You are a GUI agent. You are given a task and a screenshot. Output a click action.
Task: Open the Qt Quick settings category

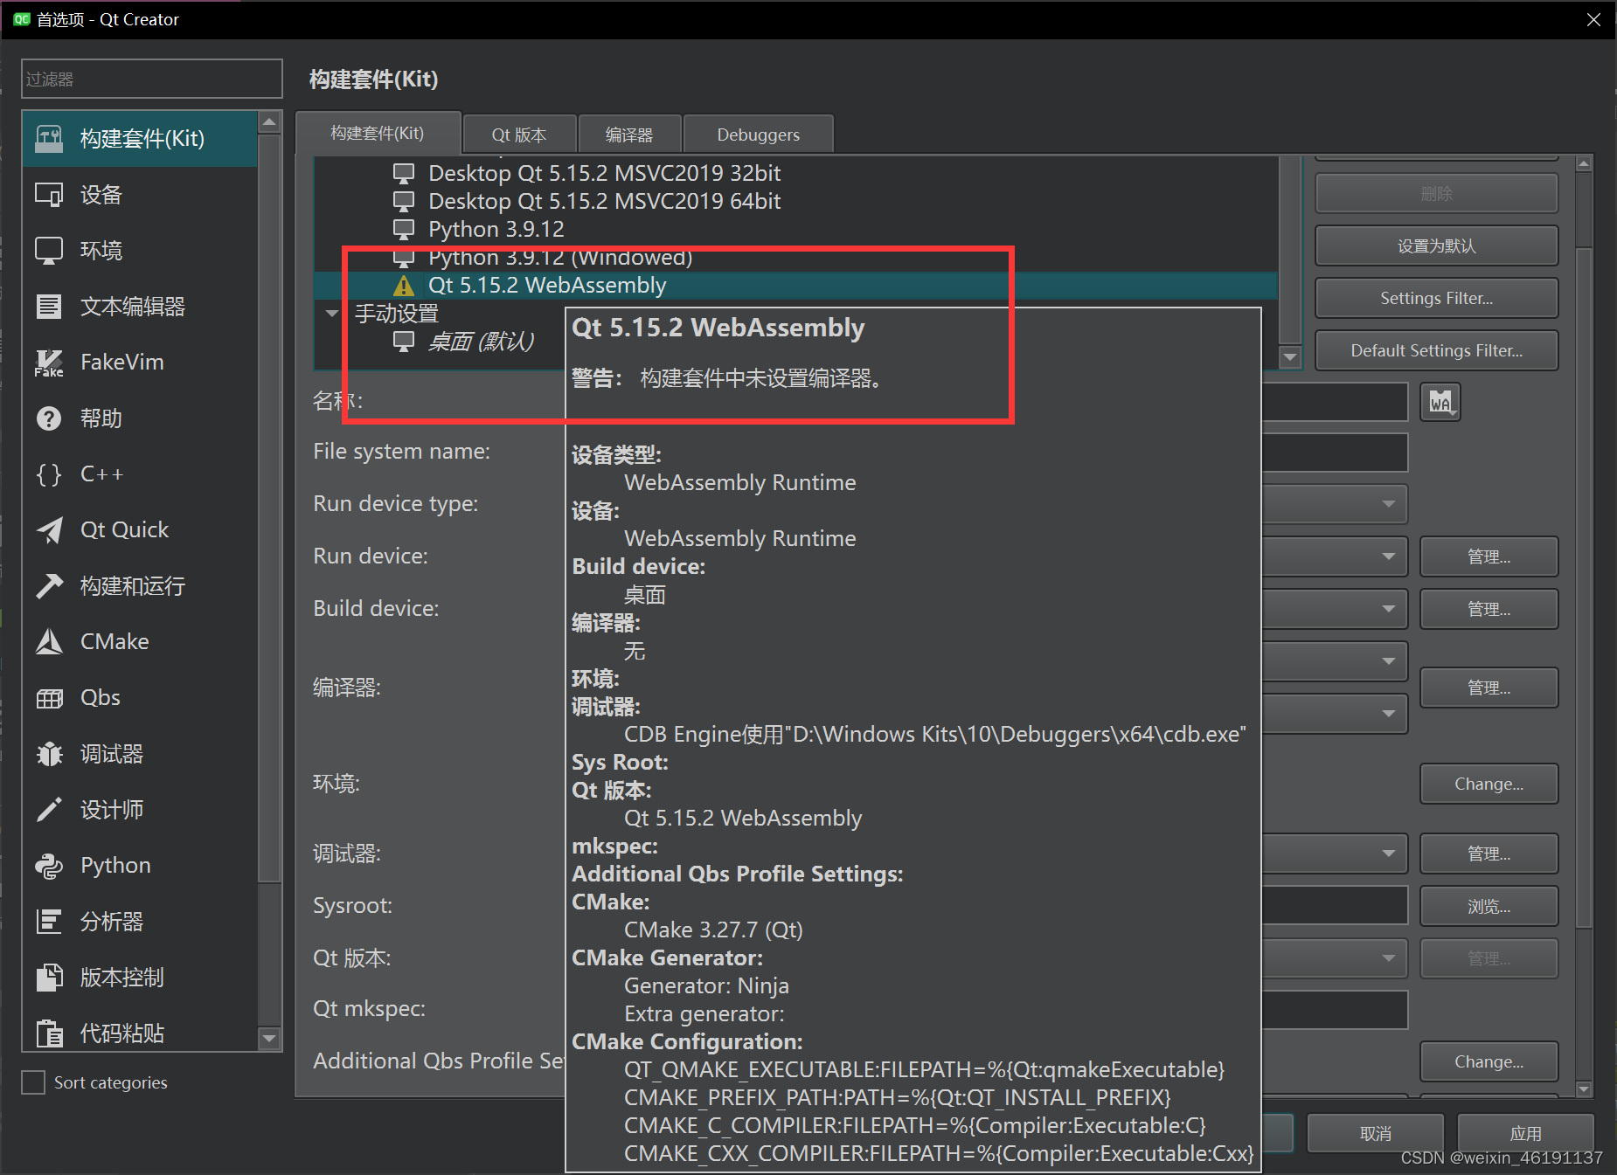click(x=140, y=530)
